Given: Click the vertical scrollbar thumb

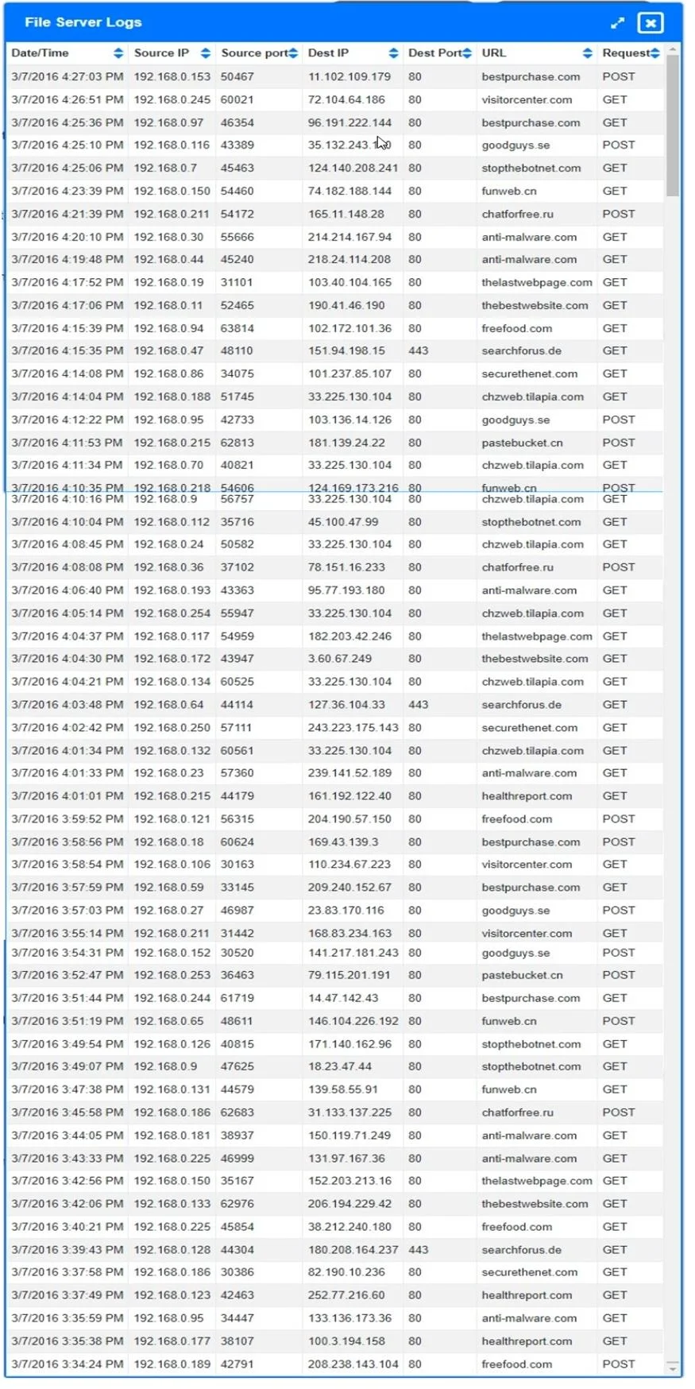Looking at the screenshot, I should 673,126.
